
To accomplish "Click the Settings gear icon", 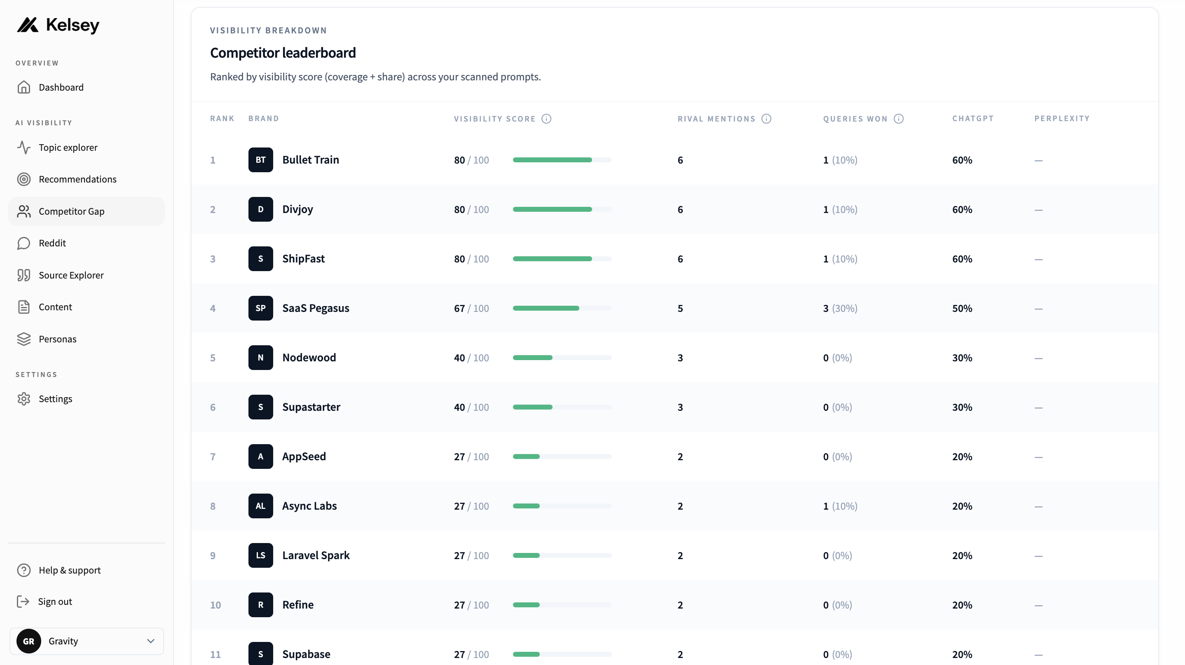I will click(24, 399).
